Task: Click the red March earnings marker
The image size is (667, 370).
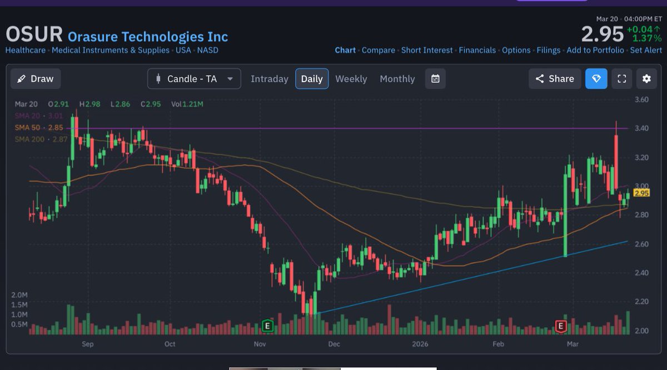Action: (561, 326)
